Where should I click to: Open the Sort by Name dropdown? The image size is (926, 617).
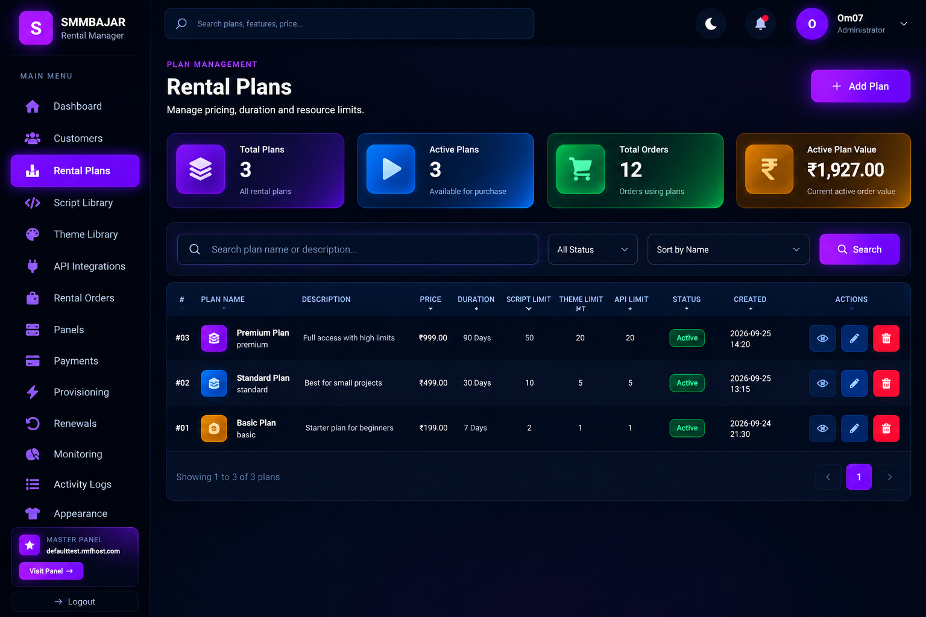(x=728, y=249)
